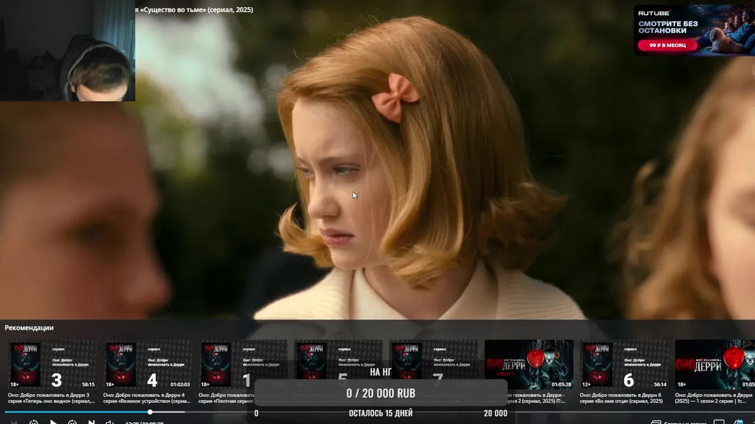Open episode 3 recommendation thumbnail (58:15)

tap(52, 365)
